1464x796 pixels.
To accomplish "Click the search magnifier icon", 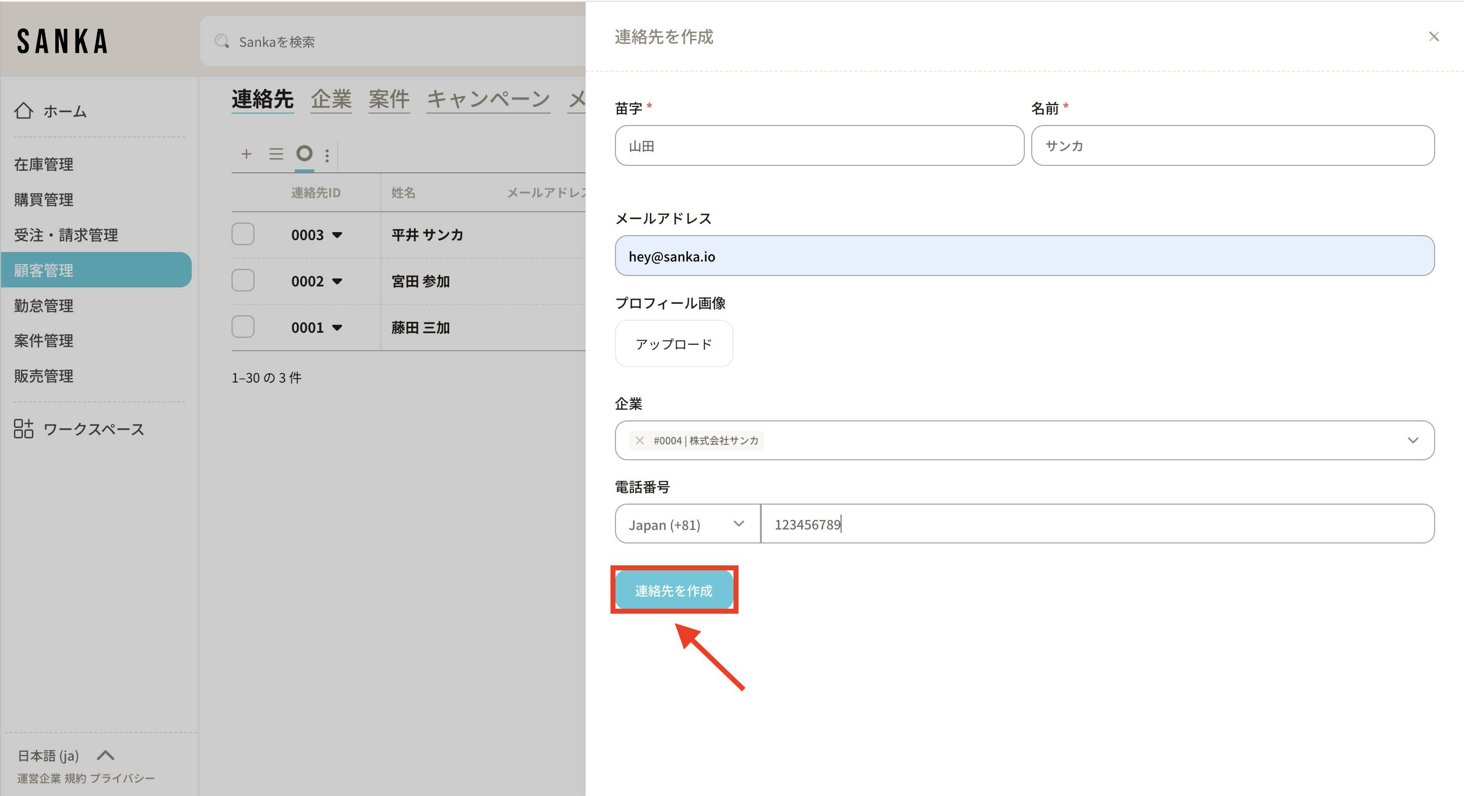I will [x=222, y=41].
